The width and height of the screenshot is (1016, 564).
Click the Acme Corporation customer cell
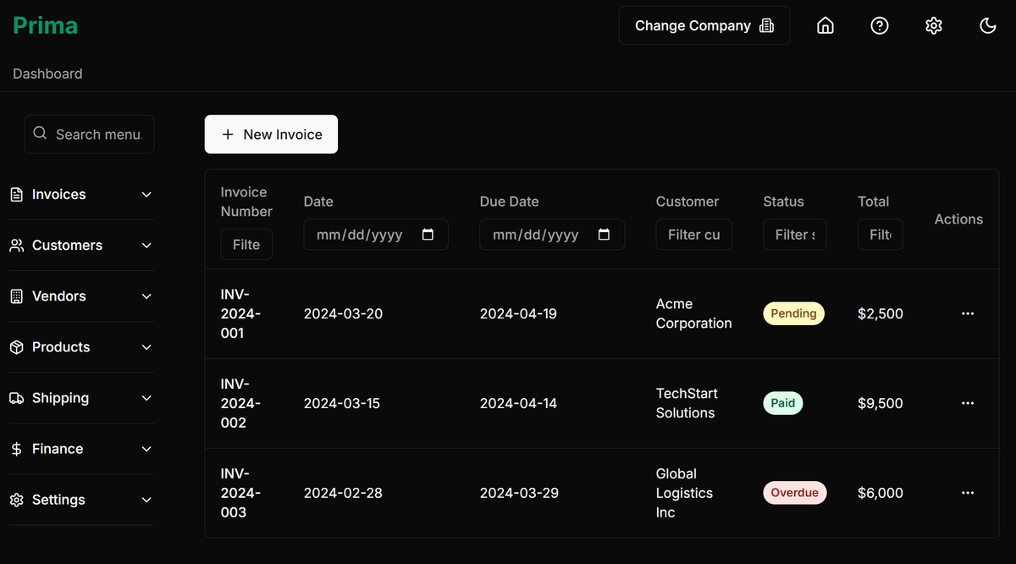(694, 313)
